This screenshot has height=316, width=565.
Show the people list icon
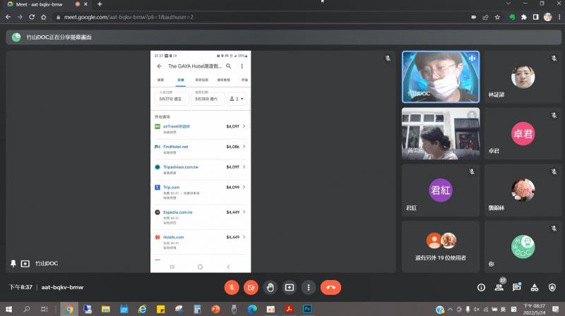click(499, 287)
